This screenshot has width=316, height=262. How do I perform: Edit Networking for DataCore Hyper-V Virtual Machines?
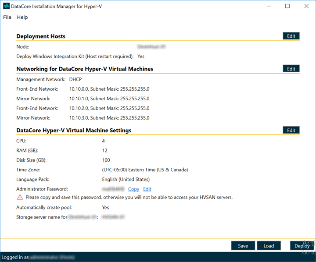point(291,69)
